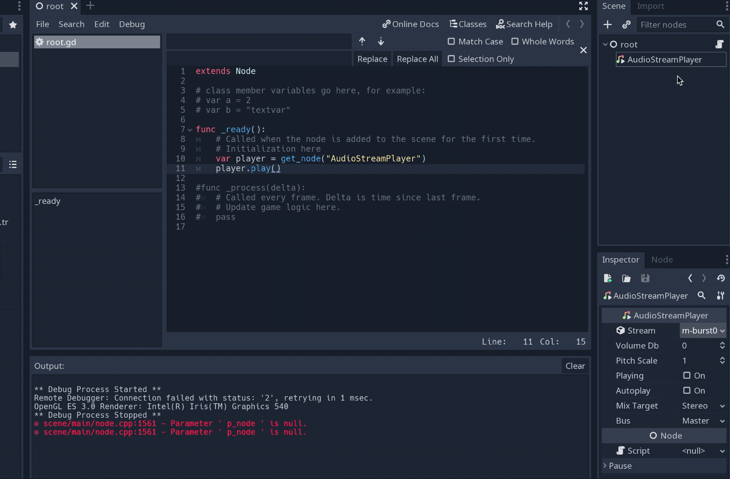Enable the Whole Words checkbox
The image size is (730, 479).
tap(515, 41)
